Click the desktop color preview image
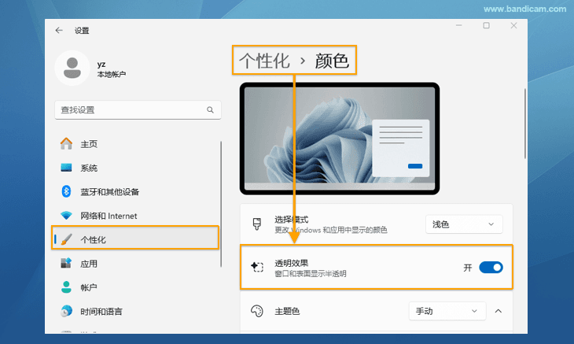Viewport: 574px width, 344px height. 340,139
